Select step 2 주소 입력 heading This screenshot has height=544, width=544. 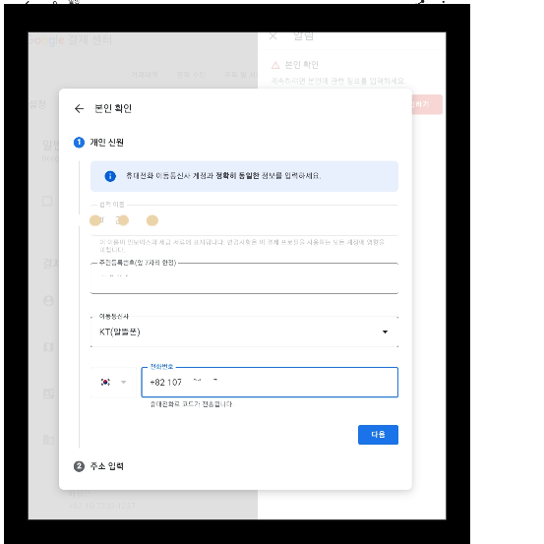click(x=107, y=466)
